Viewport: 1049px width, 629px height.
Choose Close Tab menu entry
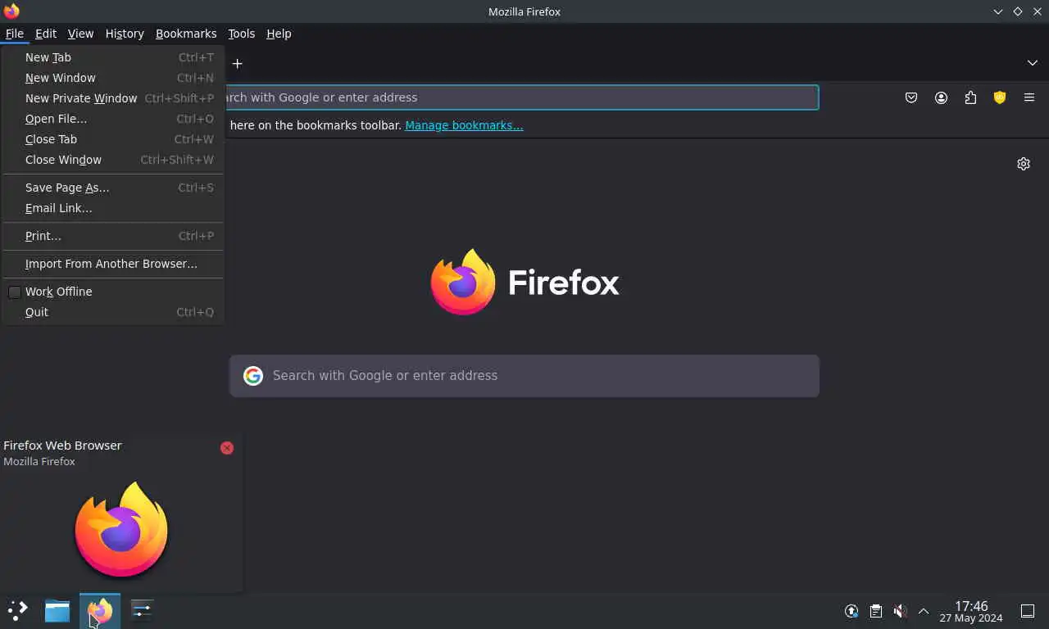pos(113,139)
